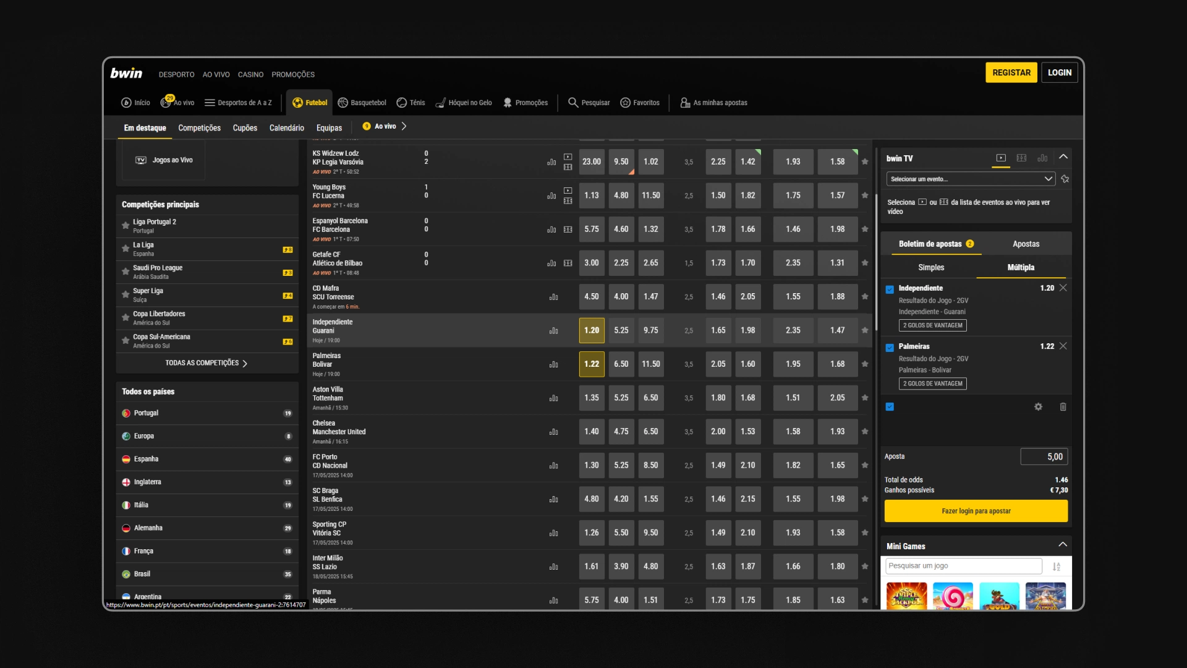
Task: Click the REGISTAR button
Action: click(1011, 72)
